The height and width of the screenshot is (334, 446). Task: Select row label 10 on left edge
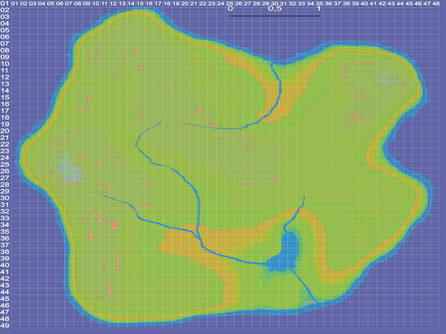point(4,63)
